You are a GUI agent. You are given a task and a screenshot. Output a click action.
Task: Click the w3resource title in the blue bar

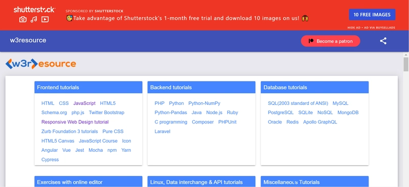coord(28,40)
